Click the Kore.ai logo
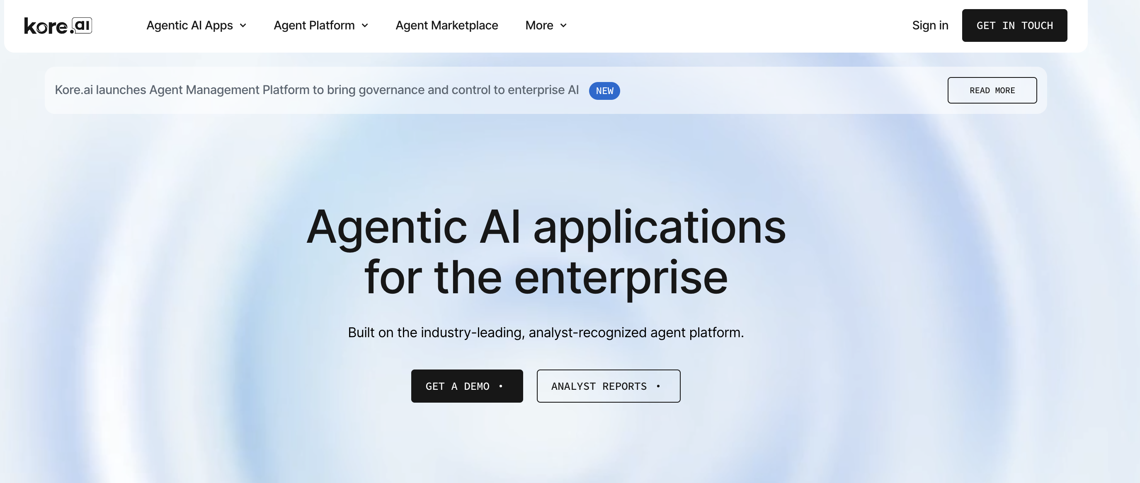The height and width of the screenshot is (483, 1140). click(58, 26)
